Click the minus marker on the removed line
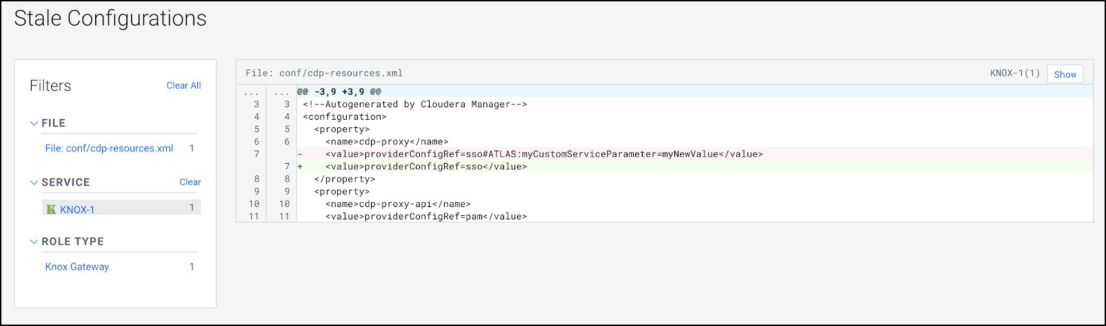 point(300,154)
